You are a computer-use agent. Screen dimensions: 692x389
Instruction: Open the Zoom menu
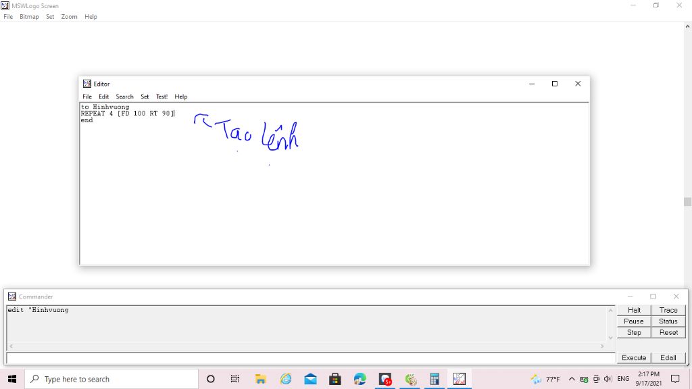click(69, 17)
